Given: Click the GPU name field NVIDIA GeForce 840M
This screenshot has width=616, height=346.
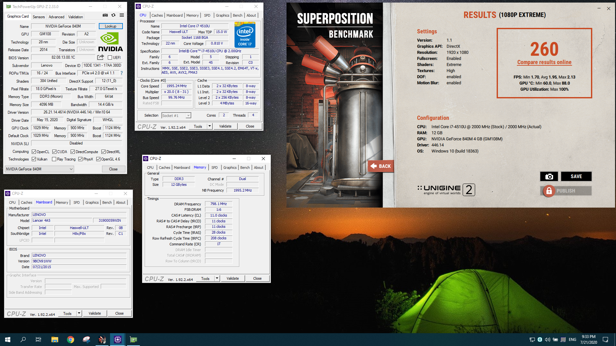Looking at the screenshot, I should click(x=63, y=26).
